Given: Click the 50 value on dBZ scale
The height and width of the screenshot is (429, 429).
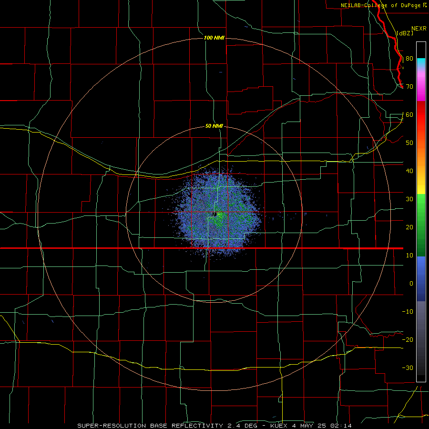Looking at the screenshot, I should 409,143.
